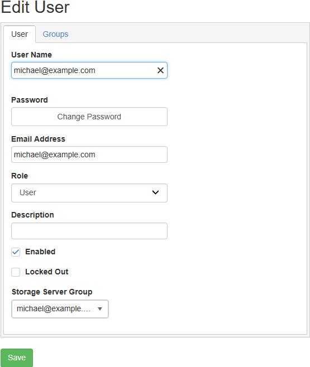Click the Storage Server Group label
This screenshot has height=367, width=310.
click(x=52, y=292)
